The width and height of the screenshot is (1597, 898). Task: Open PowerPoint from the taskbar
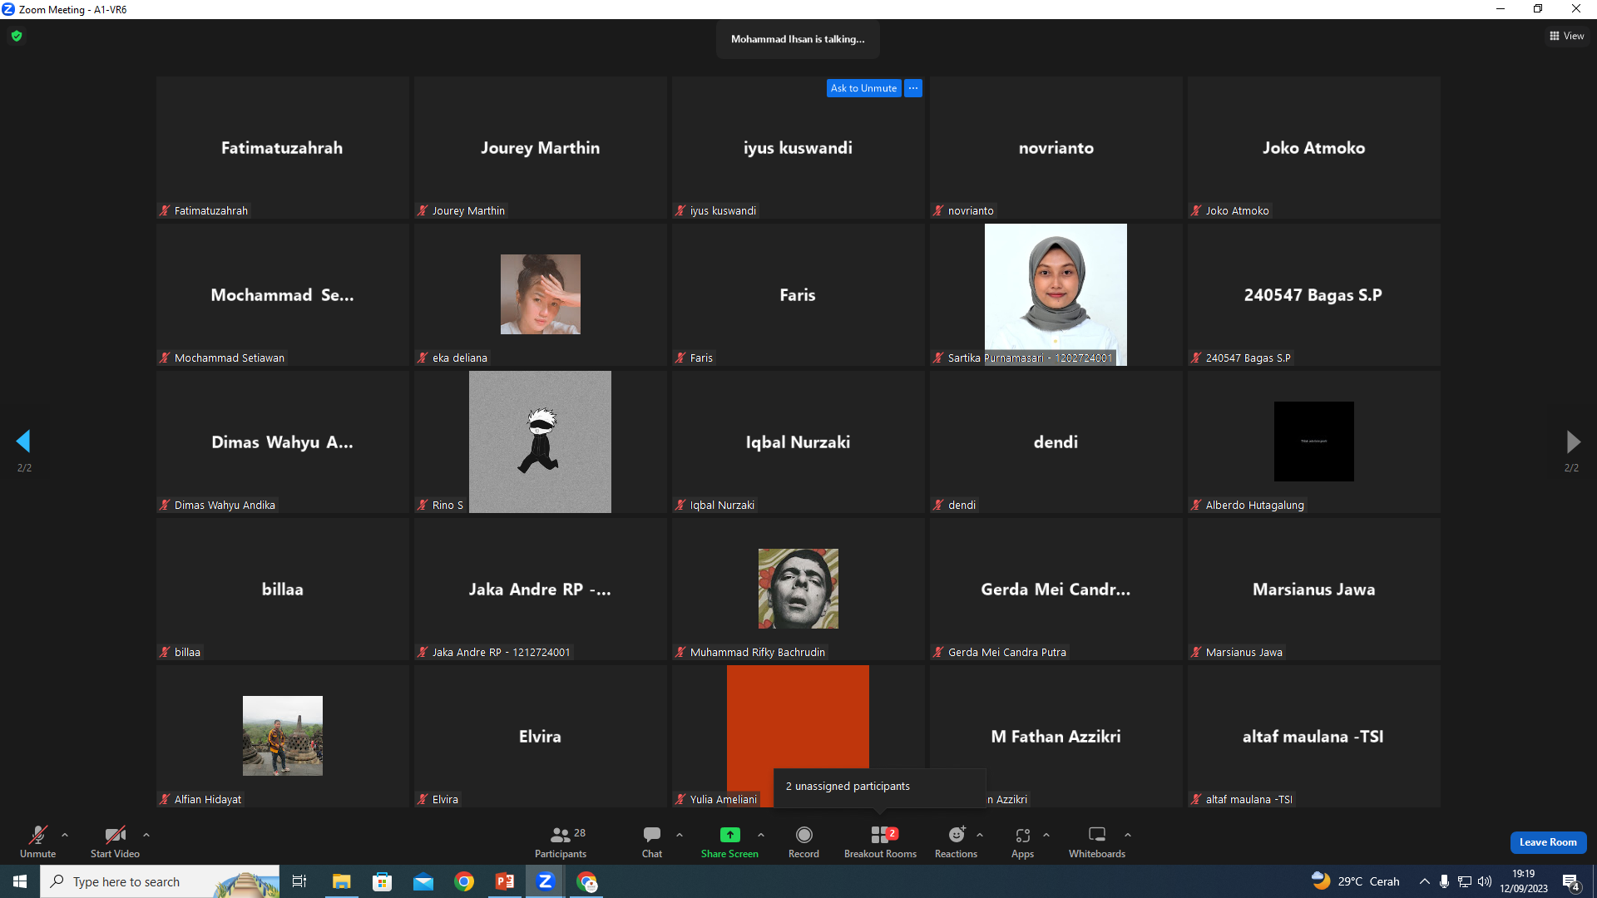click(505, 881)
